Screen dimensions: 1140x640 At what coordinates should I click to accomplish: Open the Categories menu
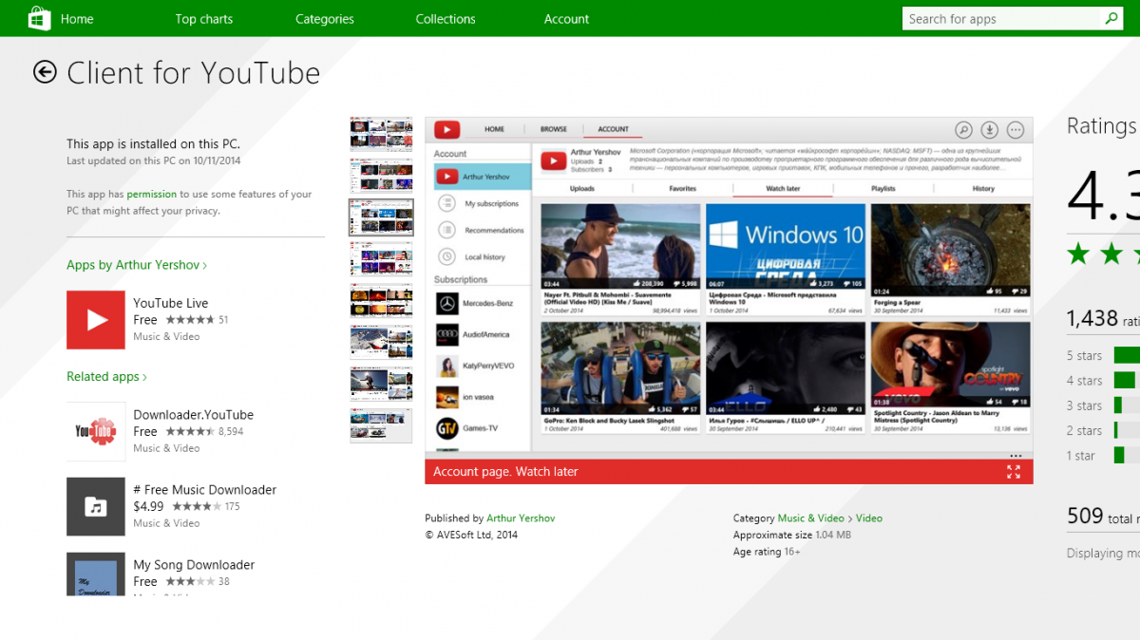[324, 19]
